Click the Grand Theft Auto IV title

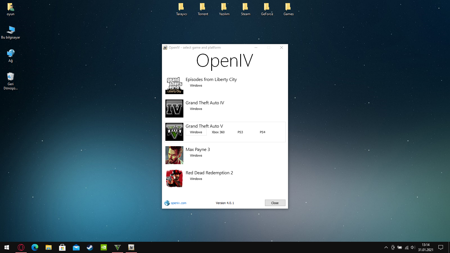pos(205,103)
